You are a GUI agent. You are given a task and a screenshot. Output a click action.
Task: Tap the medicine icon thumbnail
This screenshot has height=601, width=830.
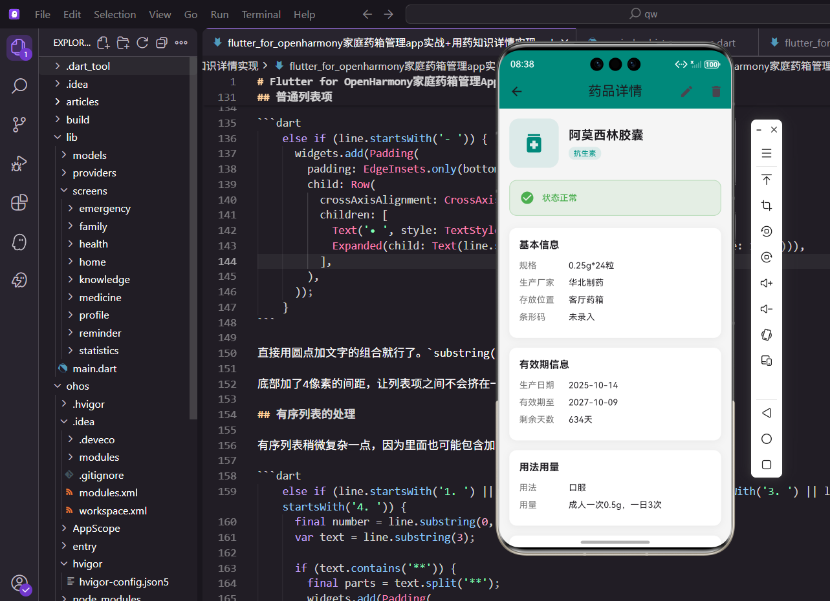click(x=534, y=143)
